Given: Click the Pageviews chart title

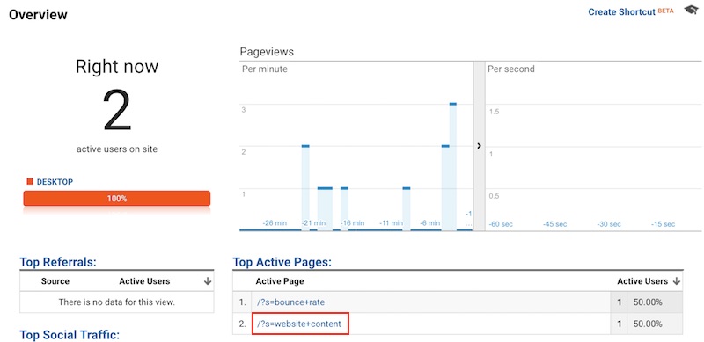Looking at the screenshot, I should coord(267,52).
